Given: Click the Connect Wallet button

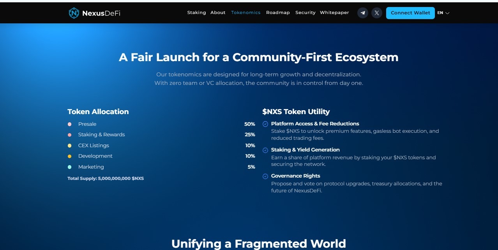Looking at the screenshot, I should [x=410, y=12].
